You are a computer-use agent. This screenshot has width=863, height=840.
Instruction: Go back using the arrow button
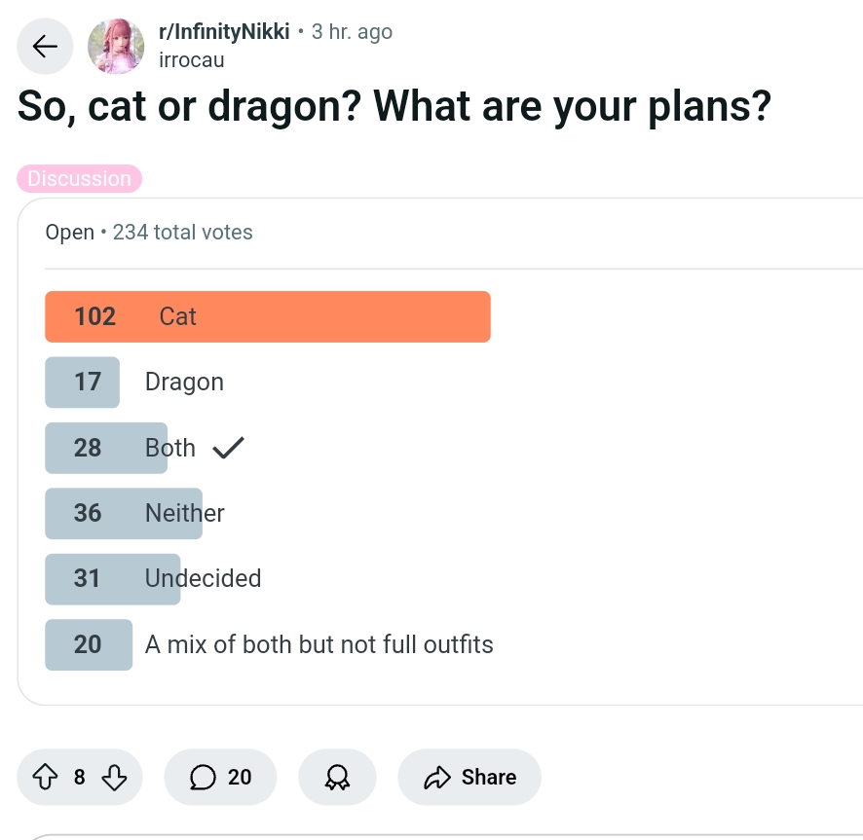(45, 46)
